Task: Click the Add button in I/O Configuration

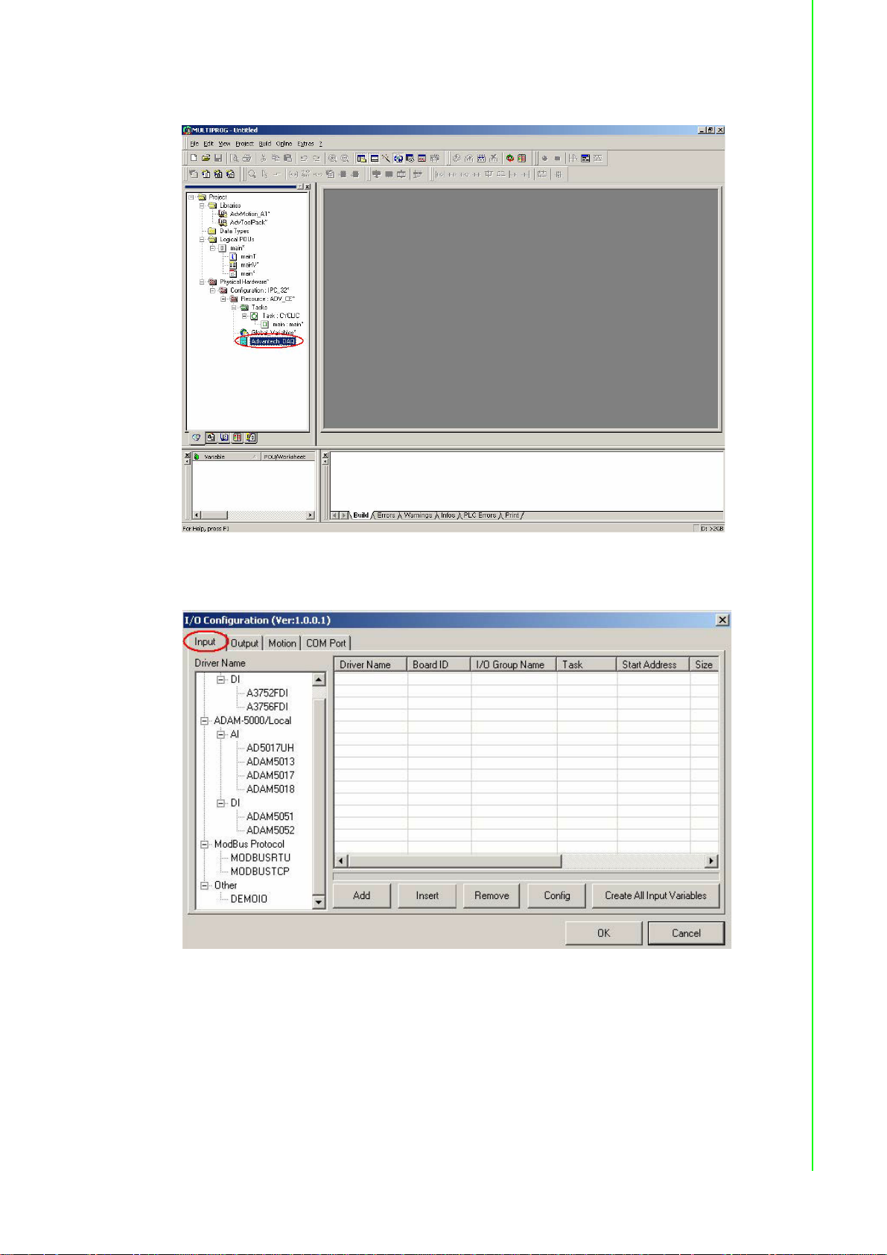Action: tap(361, 896)
